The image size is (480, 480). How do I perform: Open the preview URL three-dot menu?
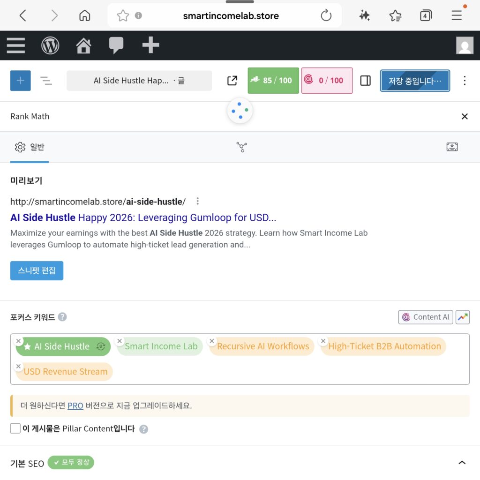click(198, 202)
